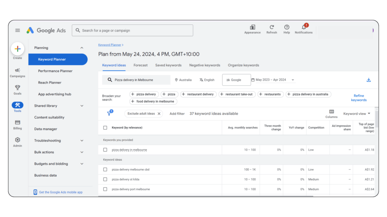Switch to the Forecast tab

tap(141, 65)
